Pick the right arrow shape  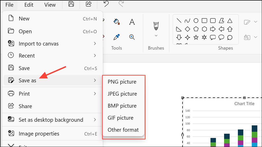click(213, 29)
